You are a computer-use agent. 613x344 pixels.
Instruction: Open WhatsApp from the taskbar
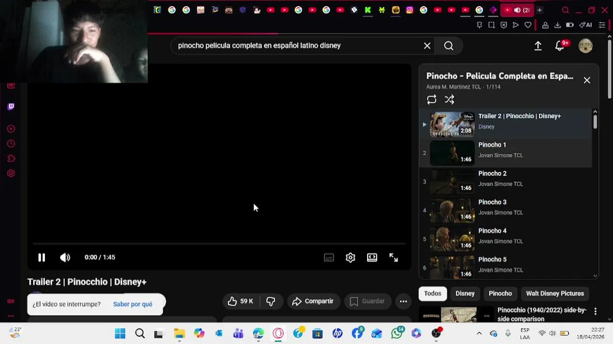[x=397, y=333]
